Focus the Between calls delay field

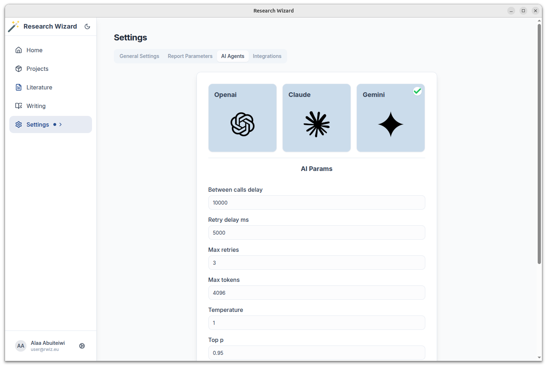(x=316, y=202)
